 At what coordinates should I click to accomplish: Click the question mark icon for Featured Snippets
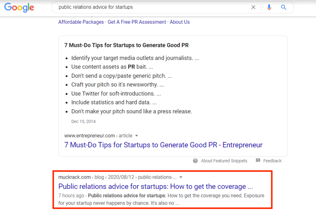(195, 161)
